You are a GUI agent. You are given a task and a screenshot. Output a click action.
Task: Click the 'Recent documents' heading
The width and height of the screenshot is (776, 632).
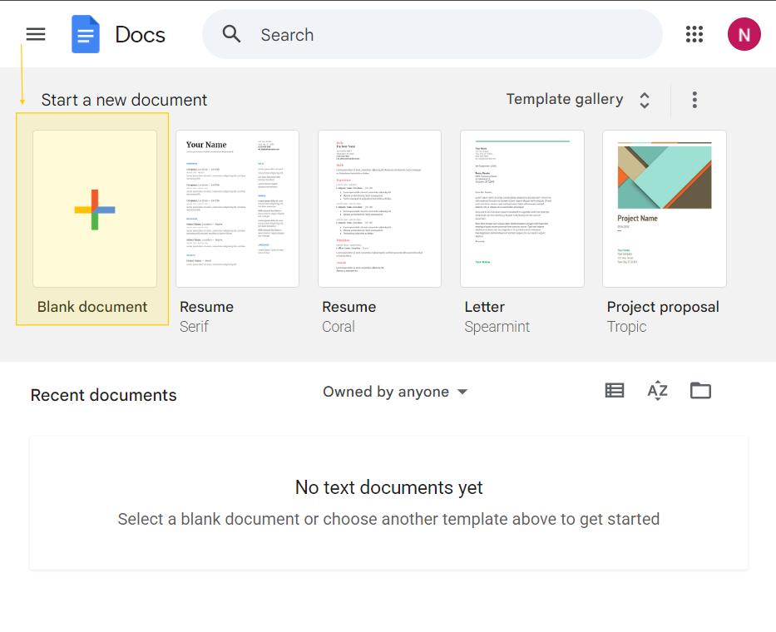103,395
